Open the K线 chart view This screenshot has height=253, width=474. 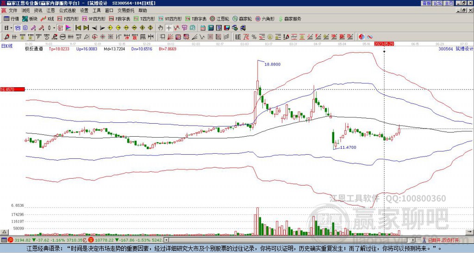47,18
